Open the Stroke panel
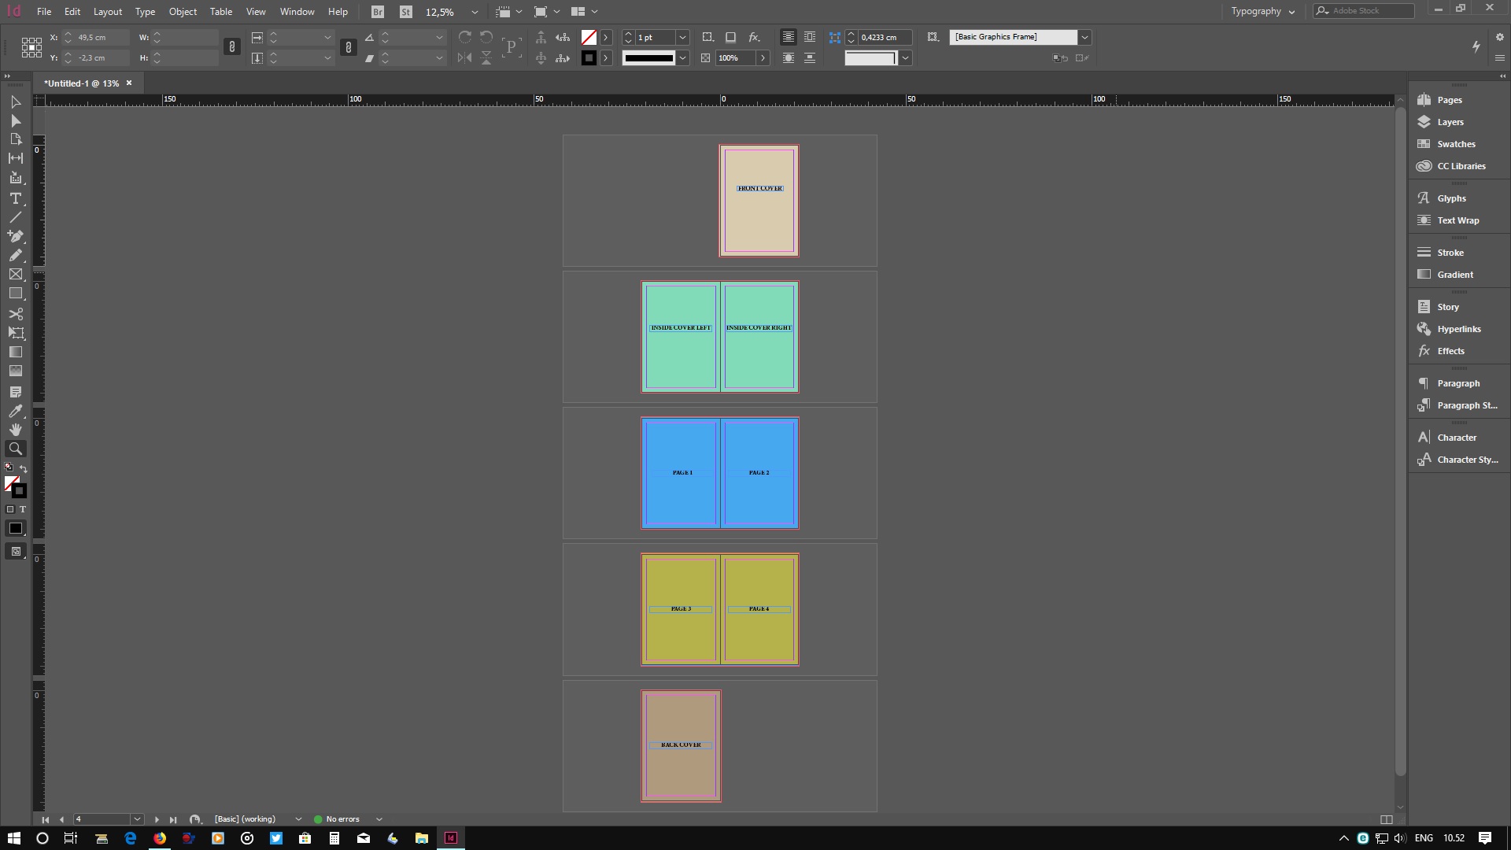 (x=1451, y=252)
